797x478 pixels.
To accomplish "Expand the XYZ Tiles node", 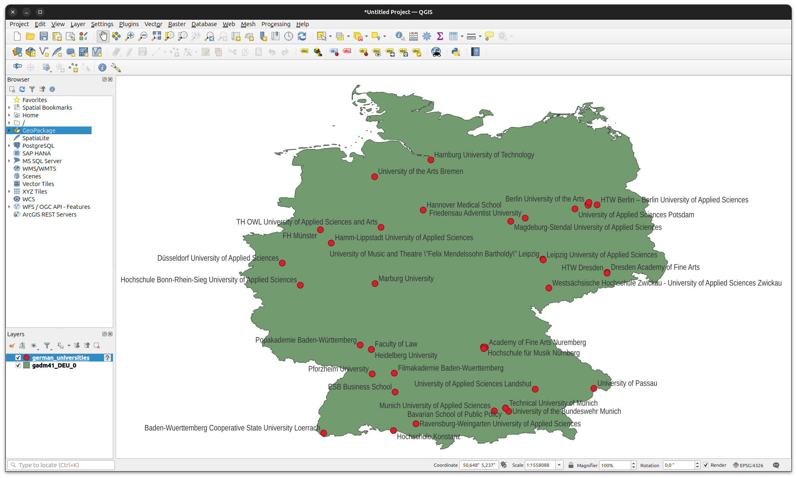I will (9, 192).
